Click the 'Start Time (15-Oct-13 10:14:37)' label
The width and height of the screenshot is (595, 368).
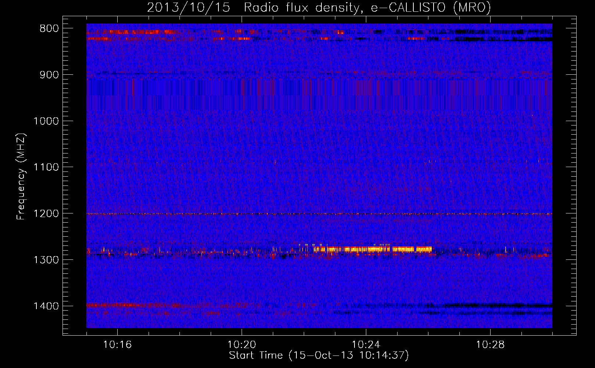tap(319, 355)
